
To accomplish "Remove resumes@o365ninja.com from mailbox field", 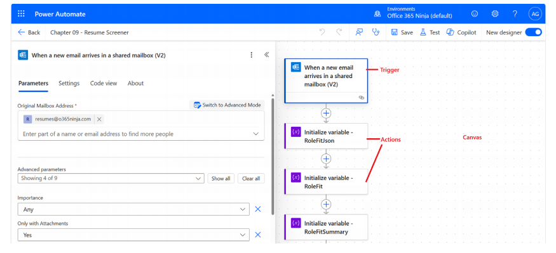I will point(99,119).
